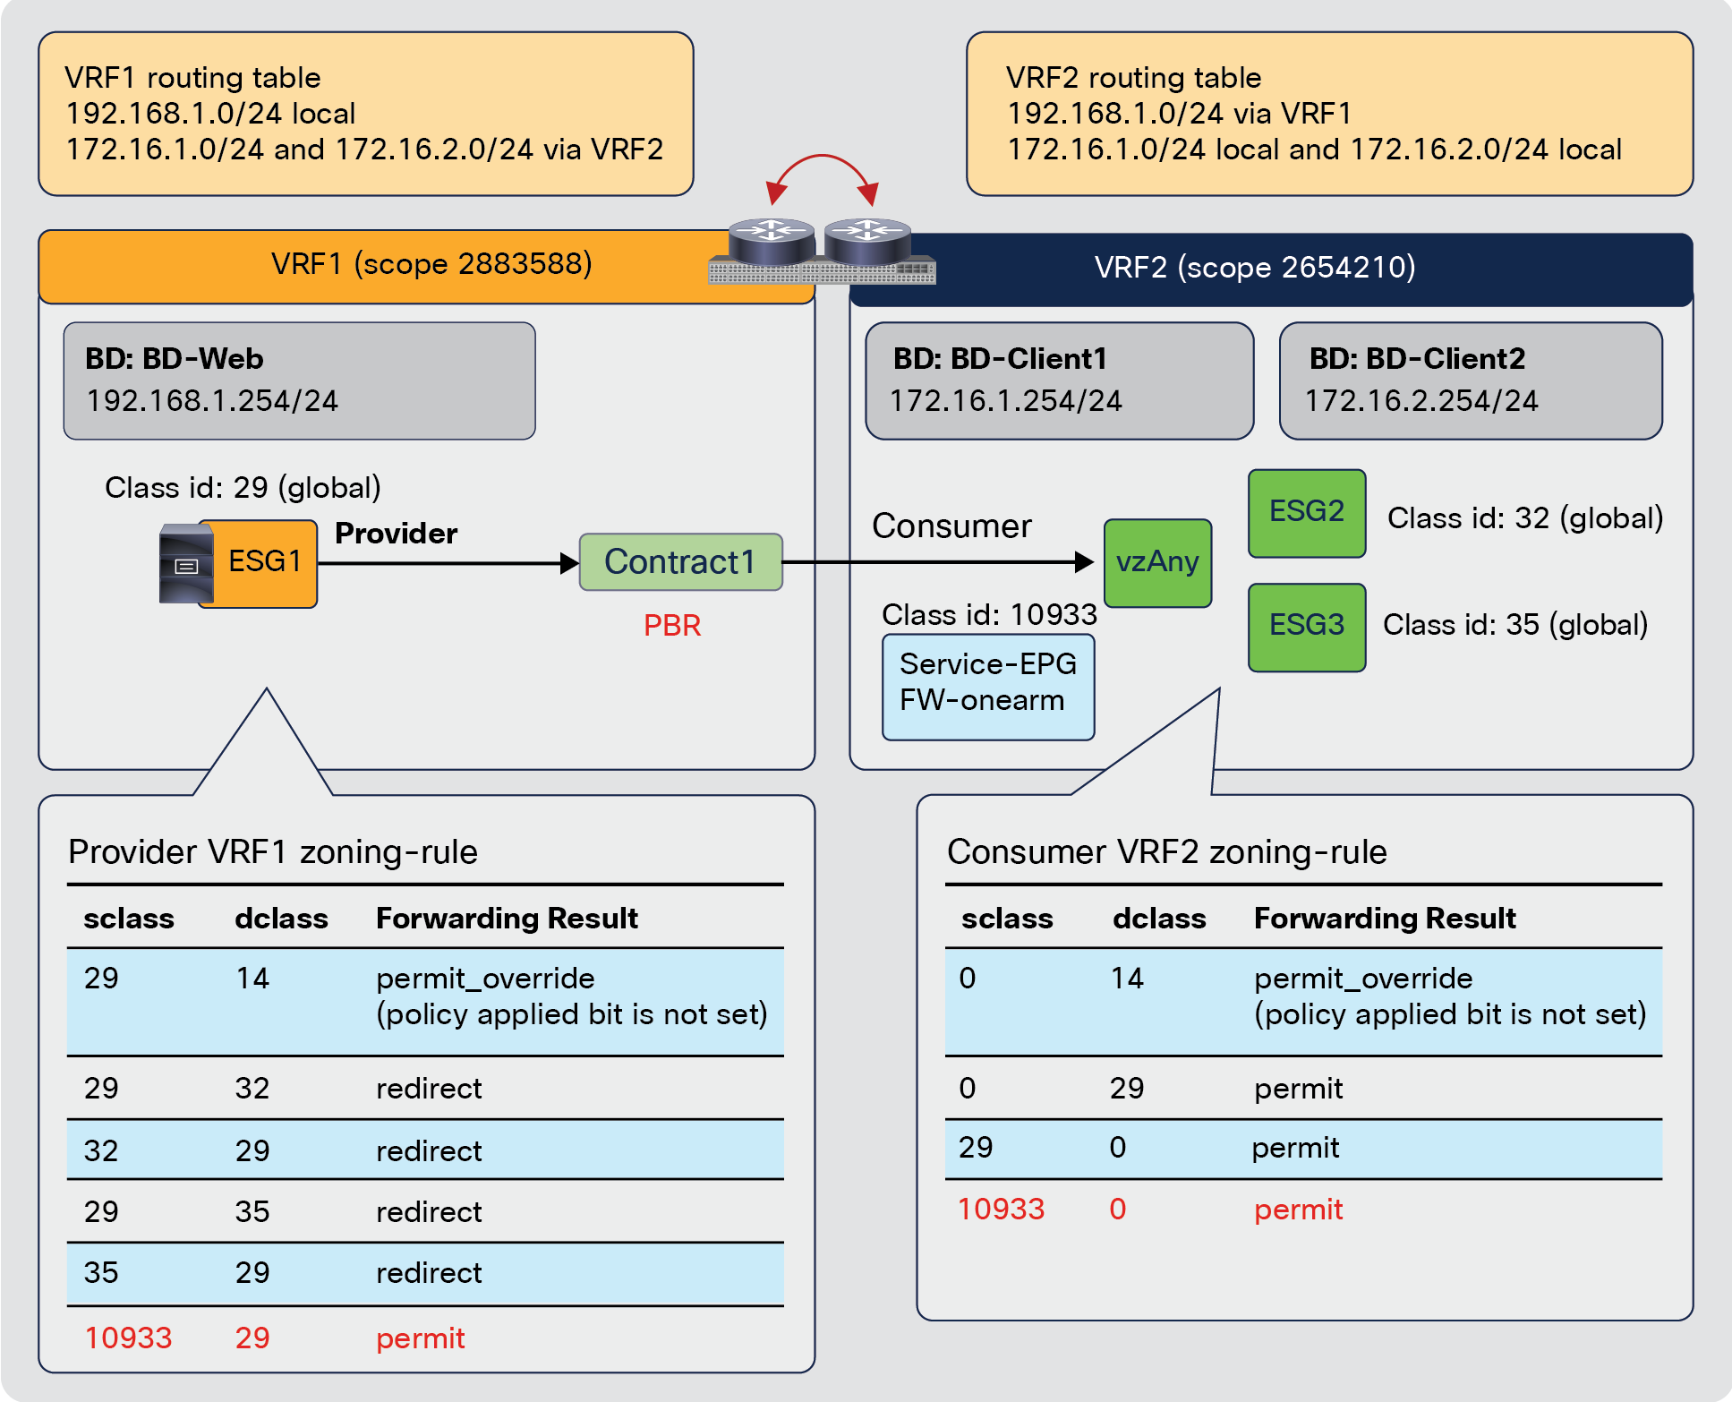The image size is (1732, 1402).
Task: Click sclass header in Provider table
Action: (x=129, y=919)
